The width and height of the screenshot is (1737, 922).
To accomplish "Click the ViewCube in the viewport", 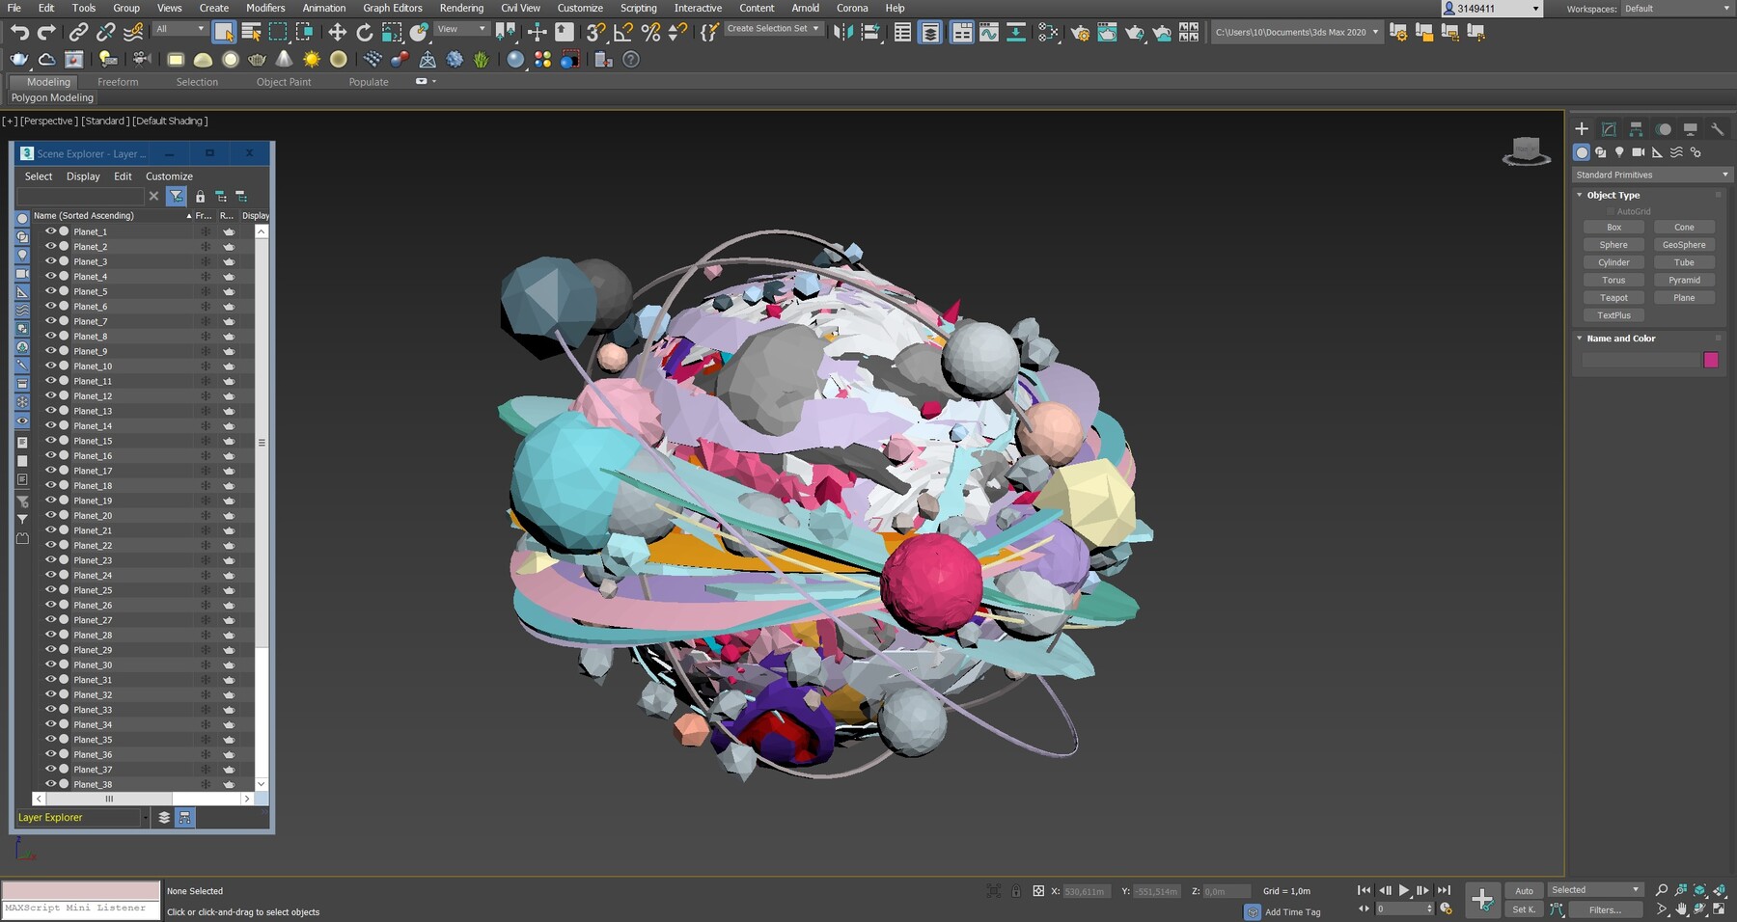I will pos(1526,151).
